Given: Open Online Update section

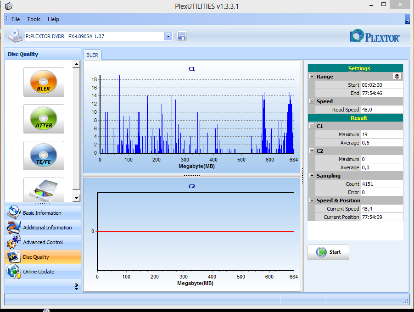Looking at the screenshot, I should (x=43, y=272).
